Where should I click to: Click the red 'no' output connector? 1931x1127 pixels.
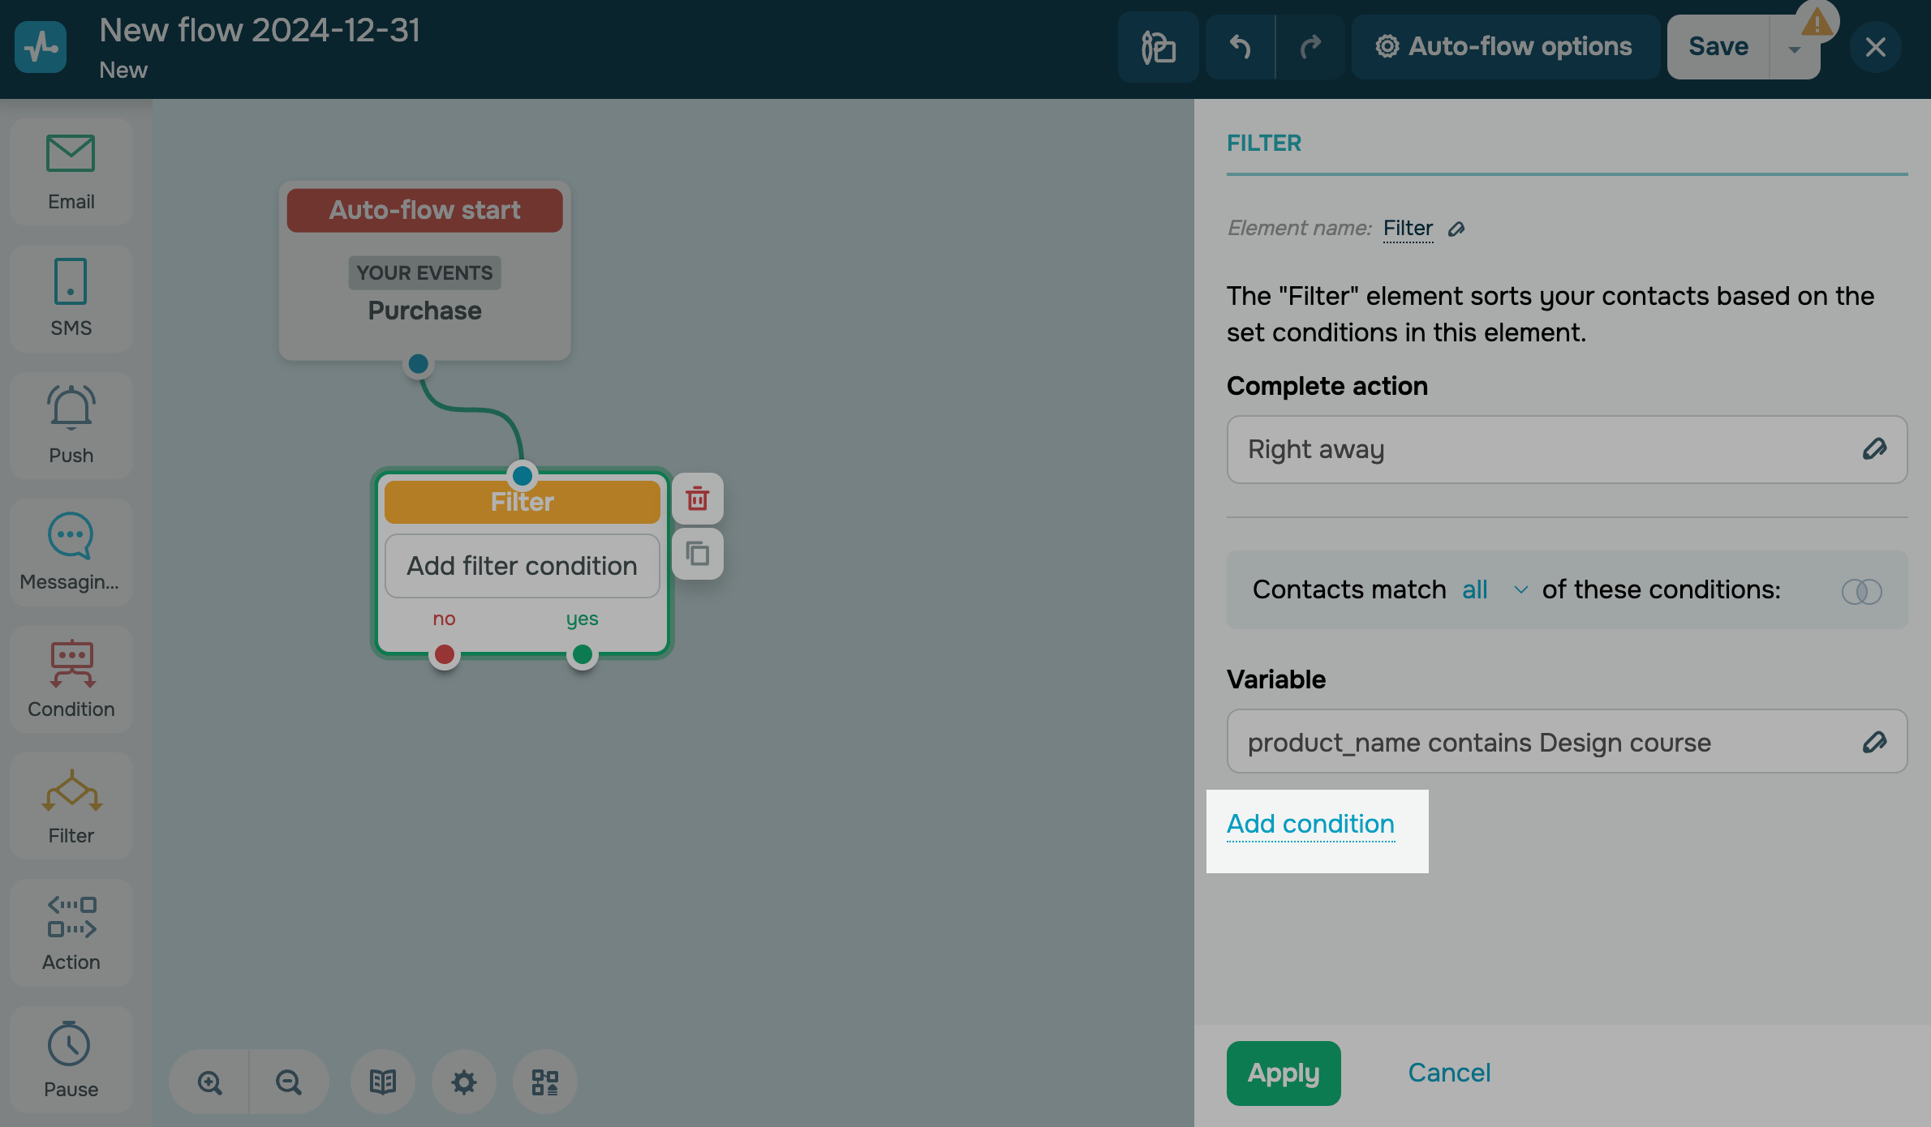coord(444,654)
